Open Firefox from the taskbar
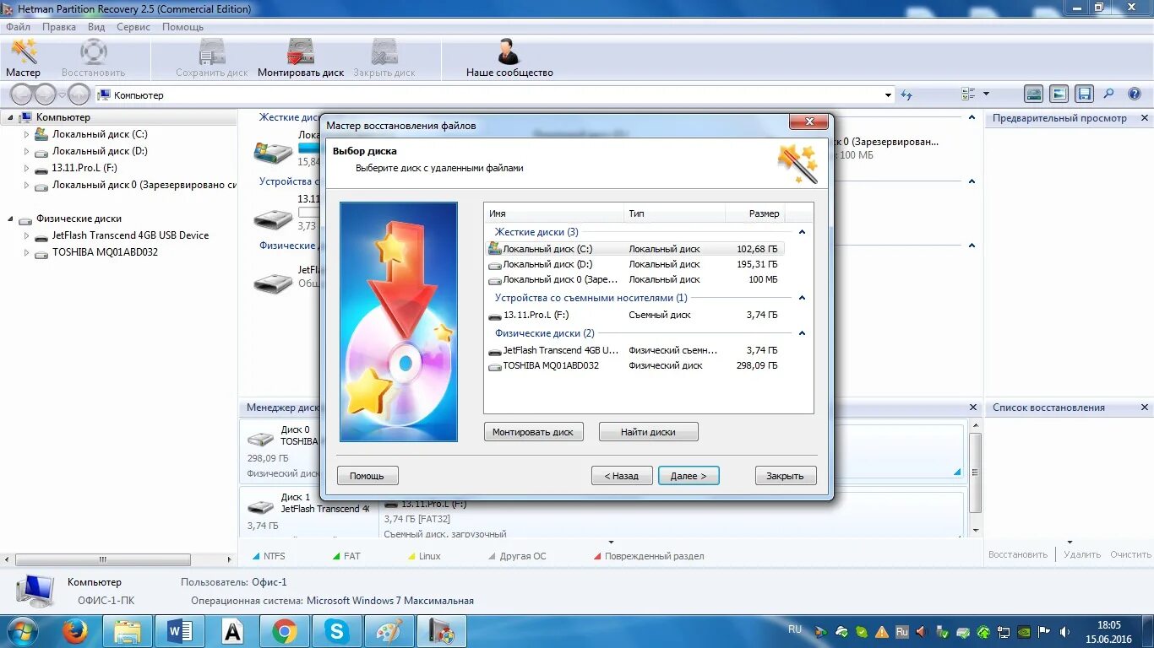Image resolution: width=1154 pixels, height=648 pixels. tap(75, 631)
